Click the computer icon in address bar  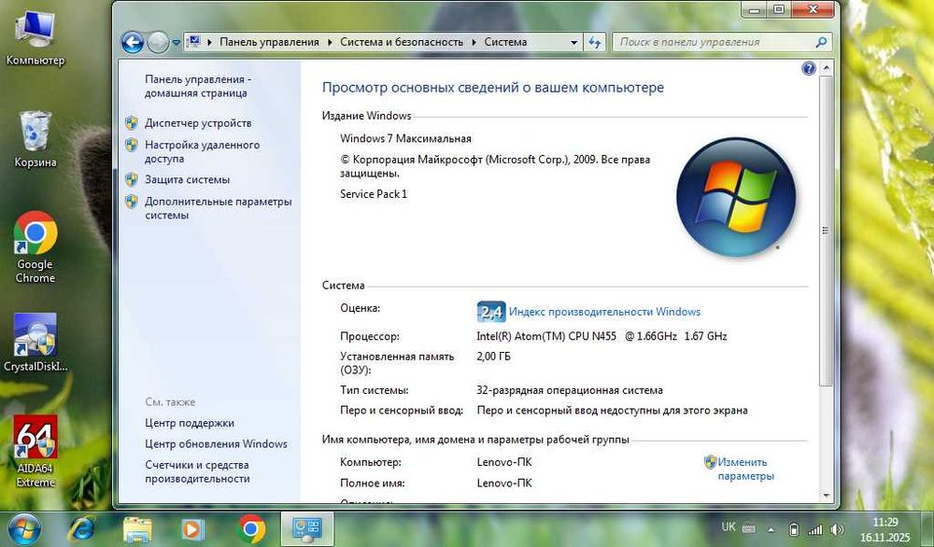(193, 42)
